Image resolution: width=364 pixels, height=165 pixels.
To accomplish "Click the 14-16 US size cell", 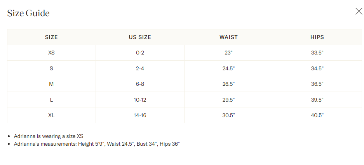I will coord(140,115).
